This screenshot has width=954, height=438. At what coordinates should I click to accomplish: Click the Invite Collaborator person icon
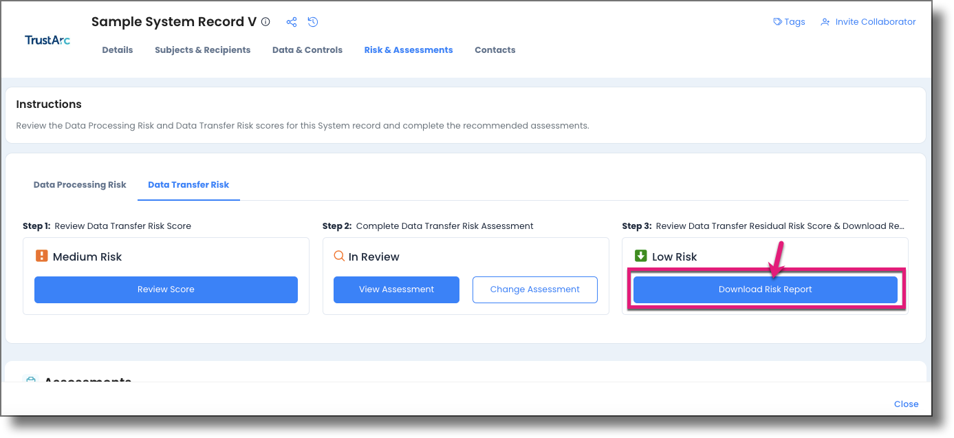point(825,22)
